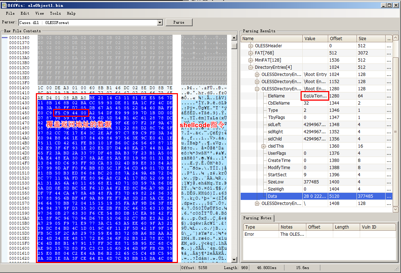Open the Tools menu
Image resolution: width=401 pixels, height=273 pixels.
click(55, 13)
